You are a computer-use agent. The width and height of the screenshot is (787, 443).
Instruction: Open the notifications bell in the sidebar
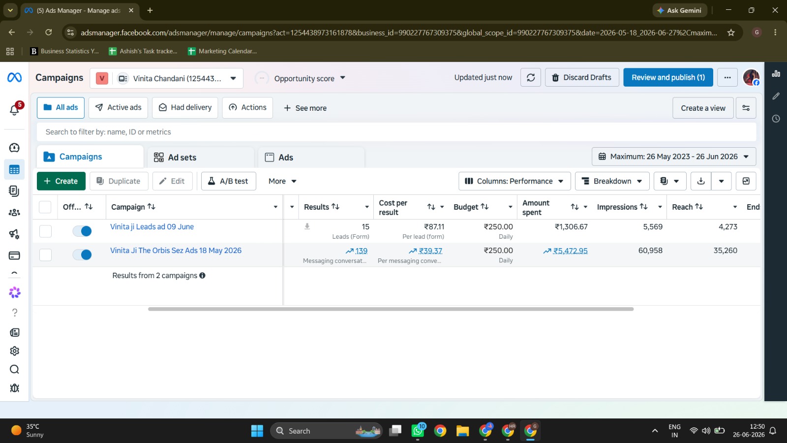[x=14, y=110]
